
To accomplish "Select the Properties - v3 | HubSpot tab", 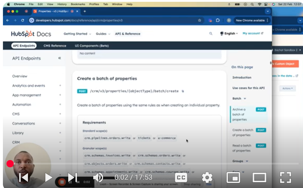I will click(53, 11).
